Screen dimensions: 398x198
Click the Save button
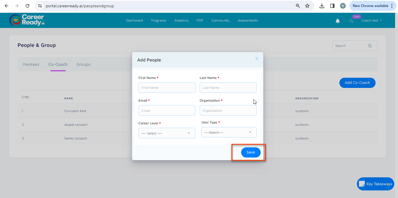point(250,152)
